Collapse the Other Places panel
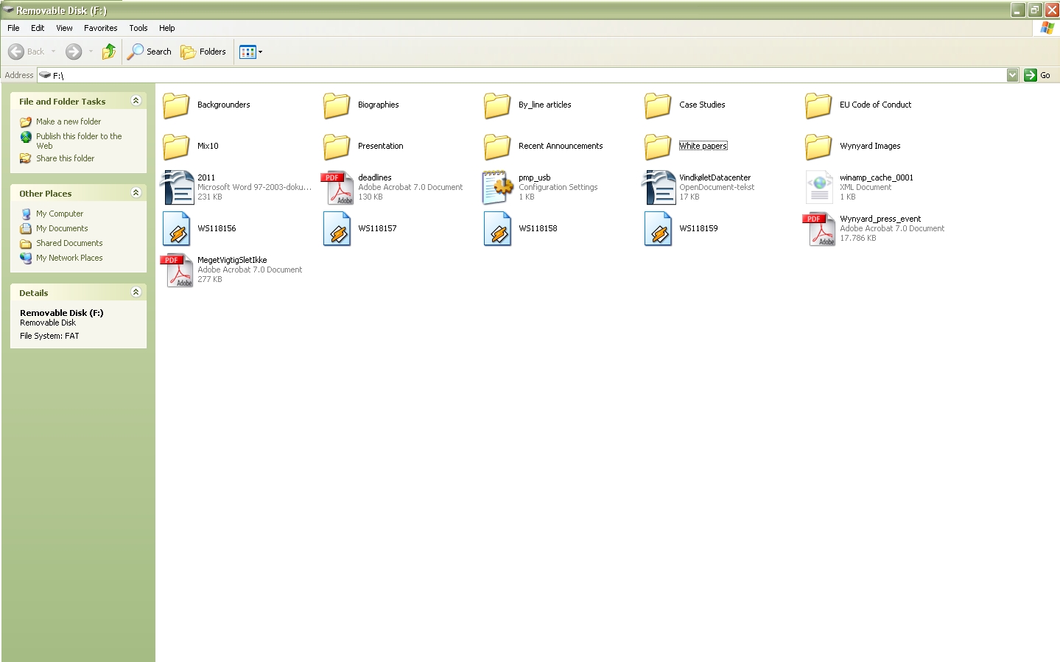The width and height of the screenshot is (1060, 662). click(x=136, y=193)
